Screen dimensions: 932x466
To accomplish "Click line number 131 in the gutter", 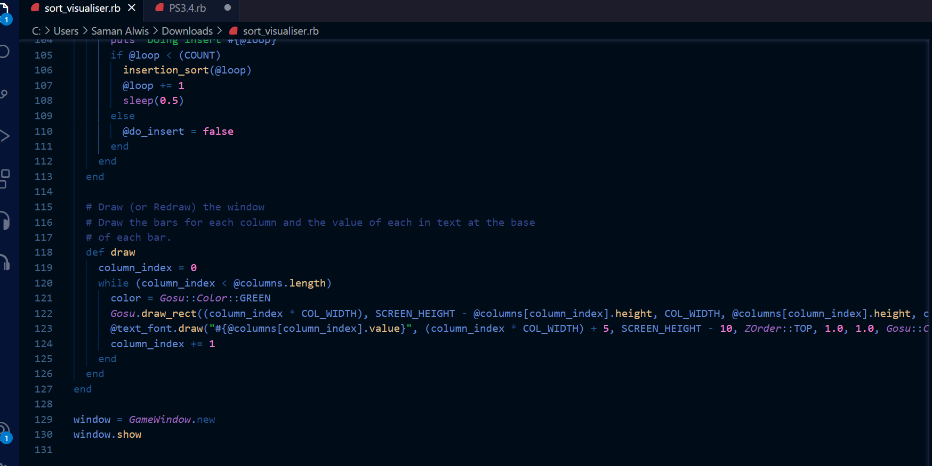I will click(44, 450).
